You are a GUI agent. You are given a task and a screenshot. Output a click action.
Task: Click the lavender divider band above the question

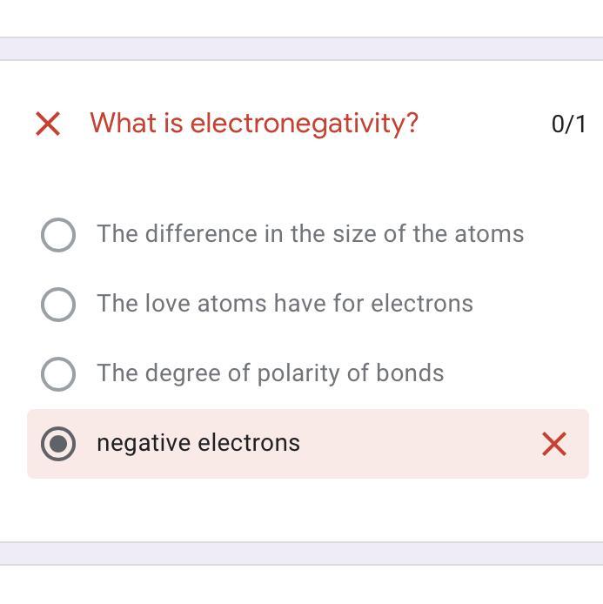coord(301,49)
